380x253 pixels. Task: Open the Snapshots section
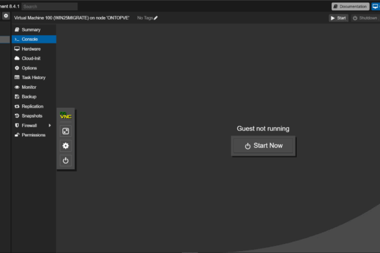34,115
